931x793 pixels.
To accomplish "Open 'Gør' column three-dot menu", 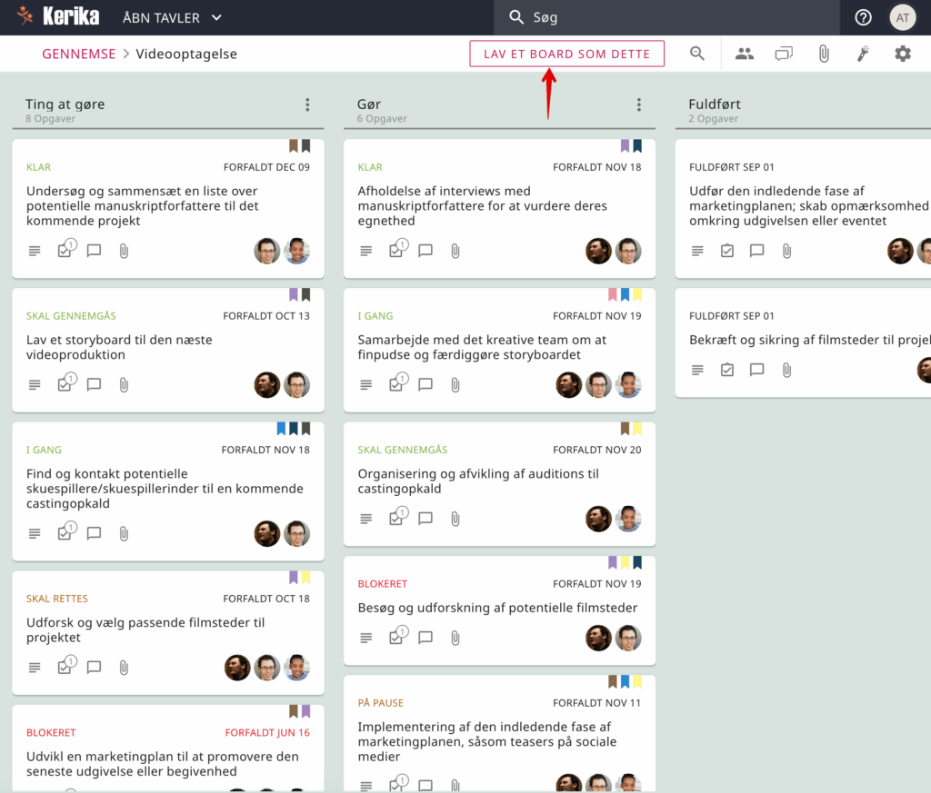I will [639, 105].
